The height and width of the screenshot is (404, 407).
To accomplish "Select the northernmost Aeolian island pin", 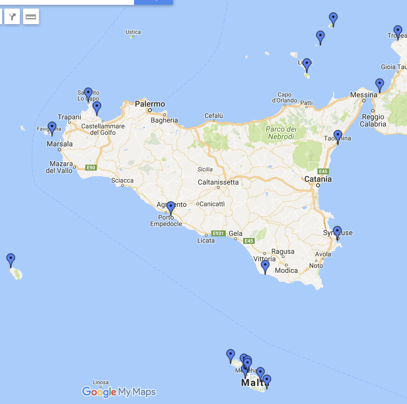I will point(333,18).
